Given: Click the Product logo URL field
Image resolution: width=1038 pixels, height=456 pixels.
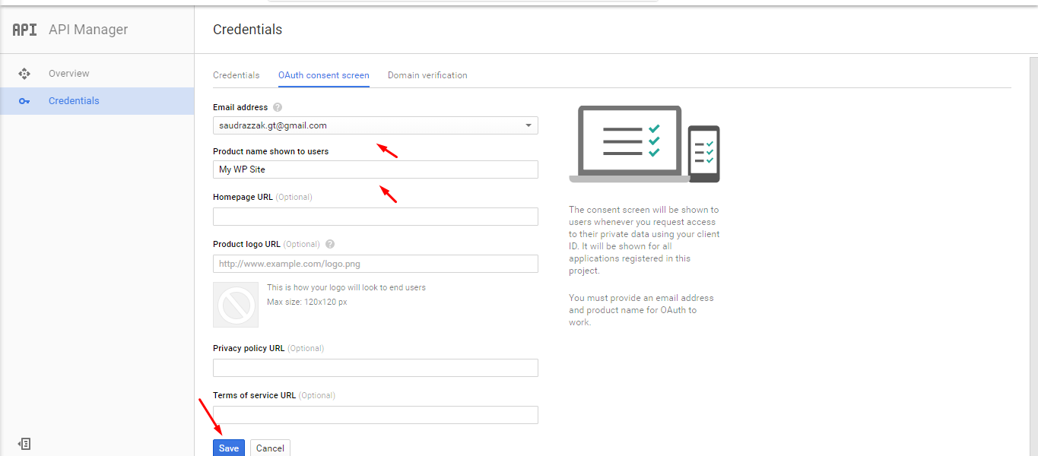Looking at the screenshot, I should (x=376, y=264).
